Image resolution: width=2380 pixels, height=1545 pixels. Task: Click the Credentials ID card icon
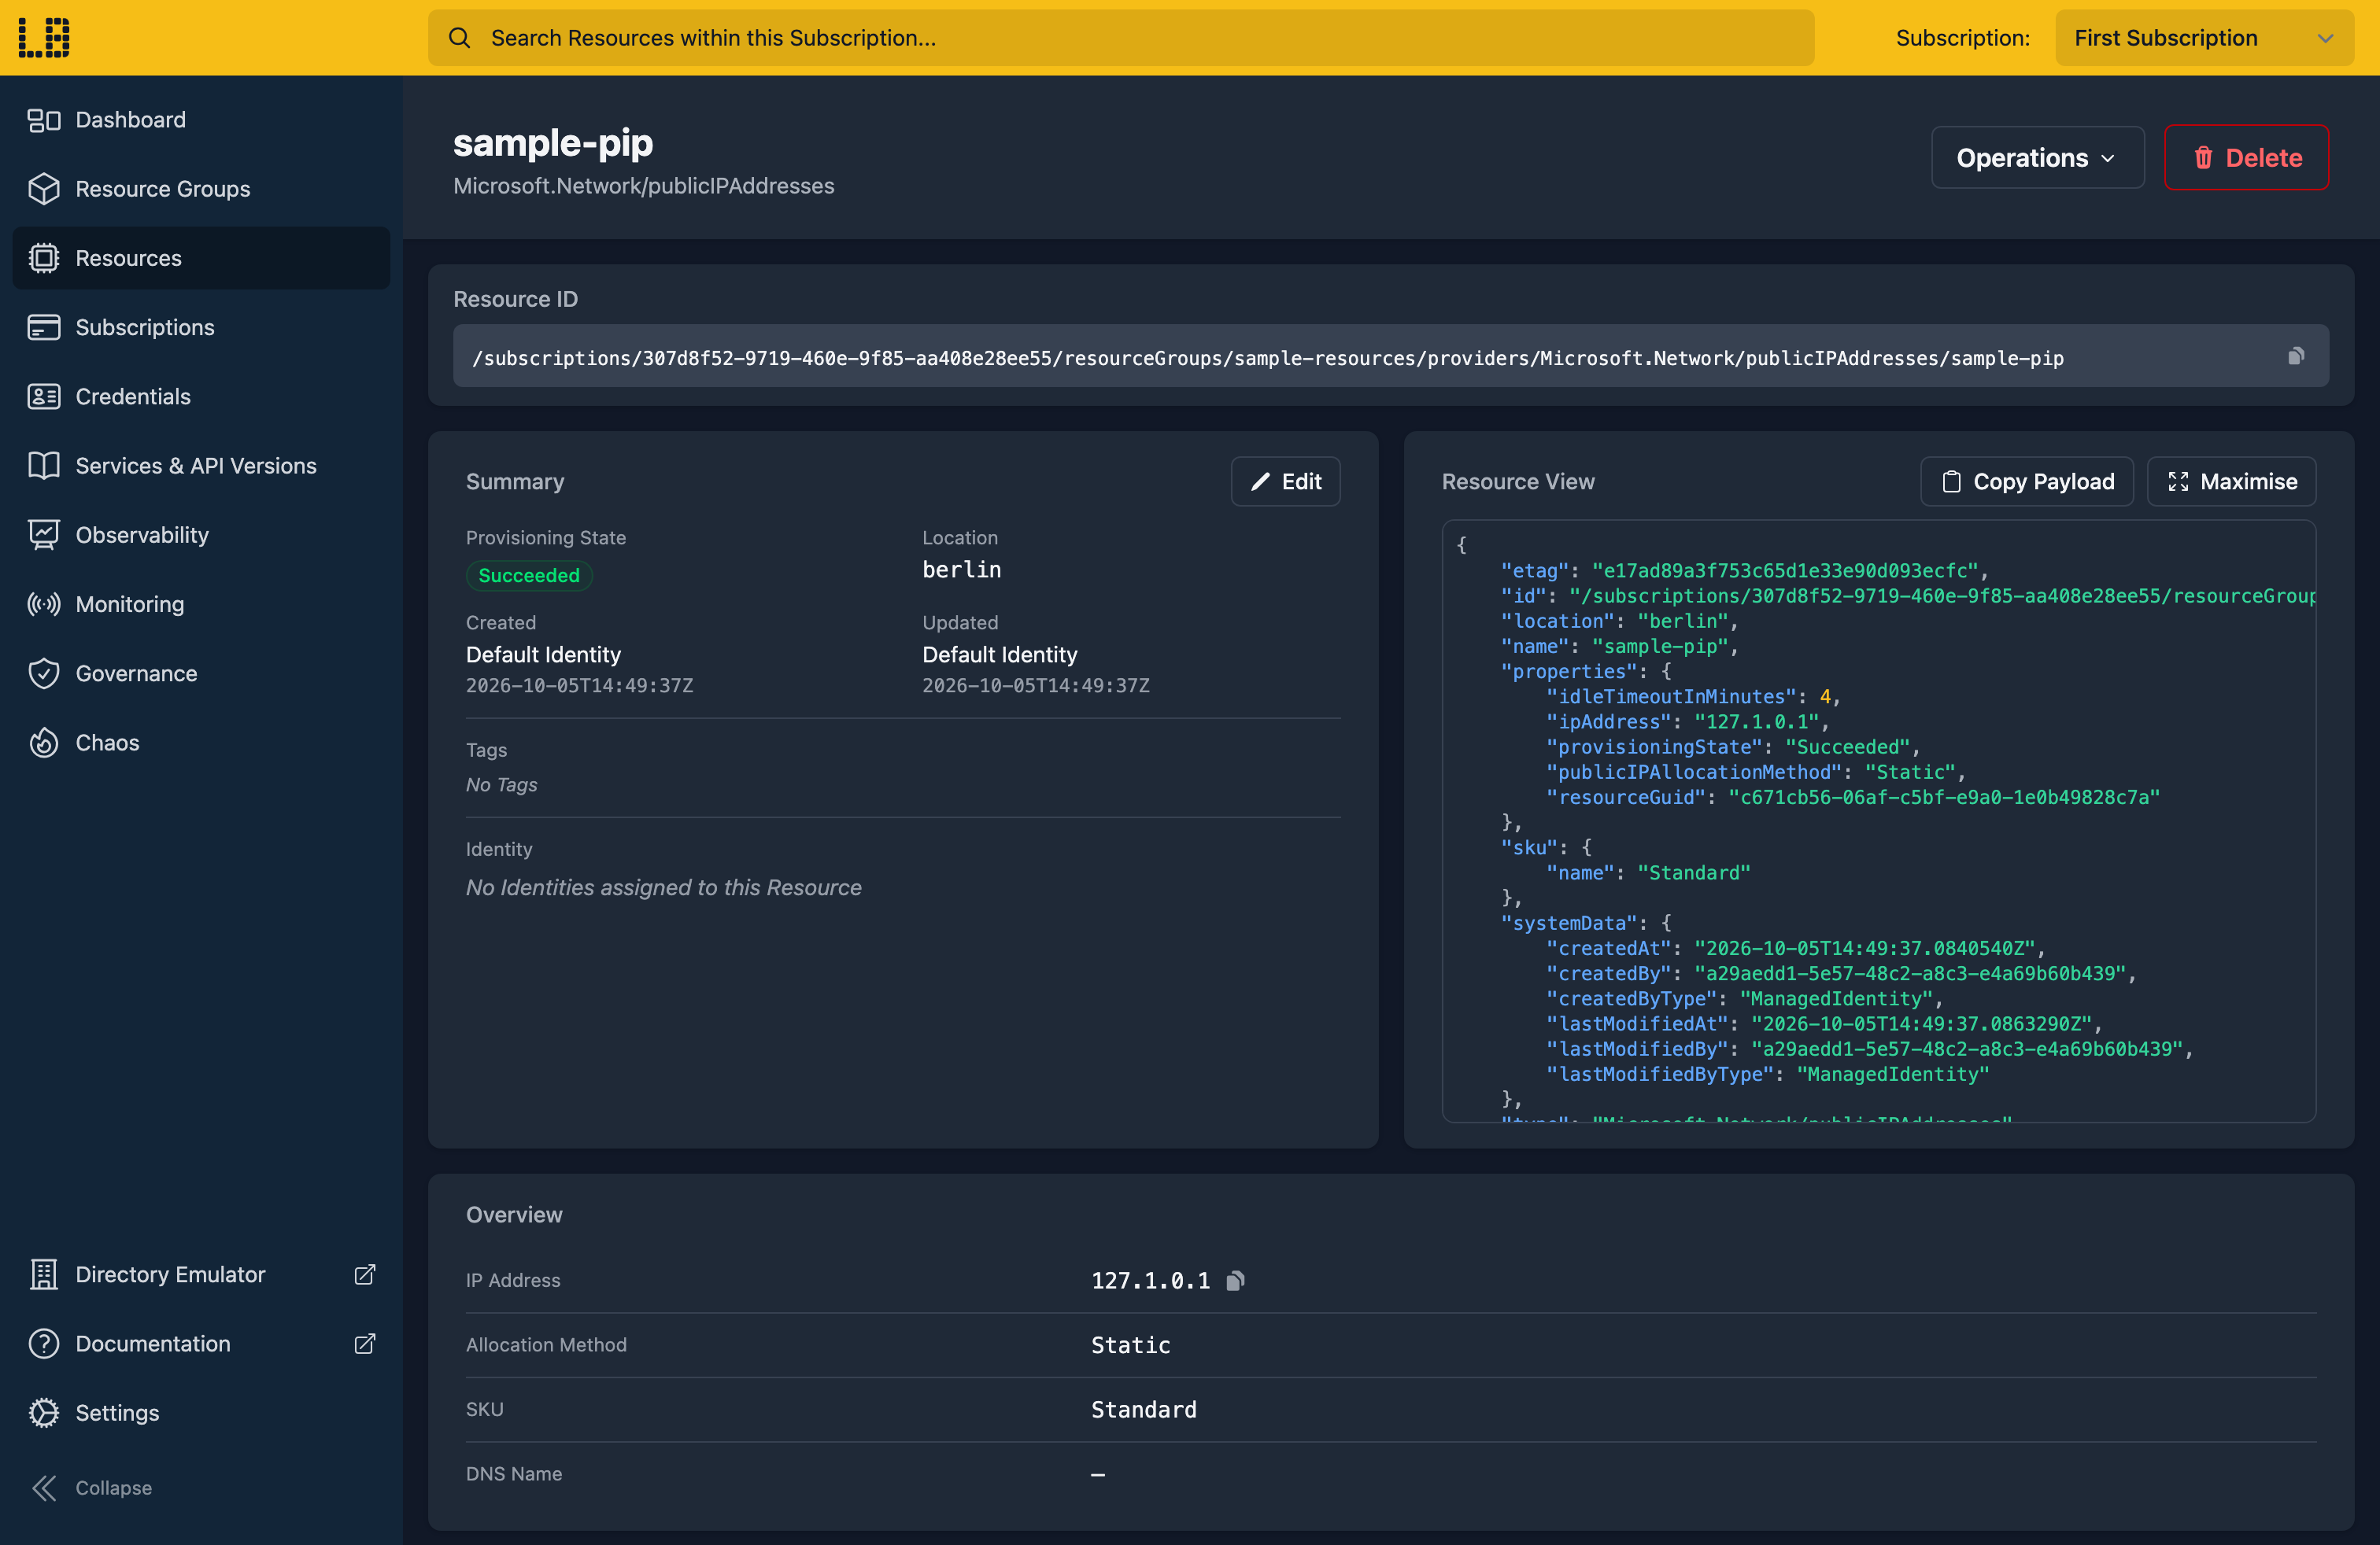[x=44, y=396]
